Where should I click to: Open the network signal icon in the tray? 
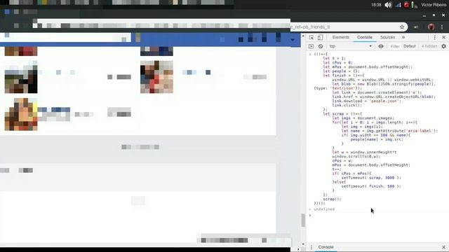coord(398,5)
